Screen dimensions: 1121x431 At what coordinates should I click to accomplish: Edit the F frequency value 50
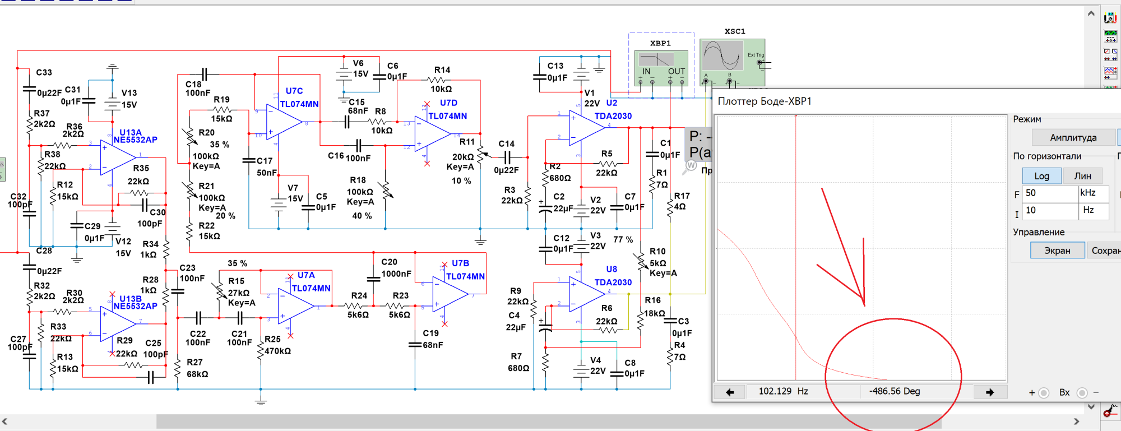(1050, 193)
